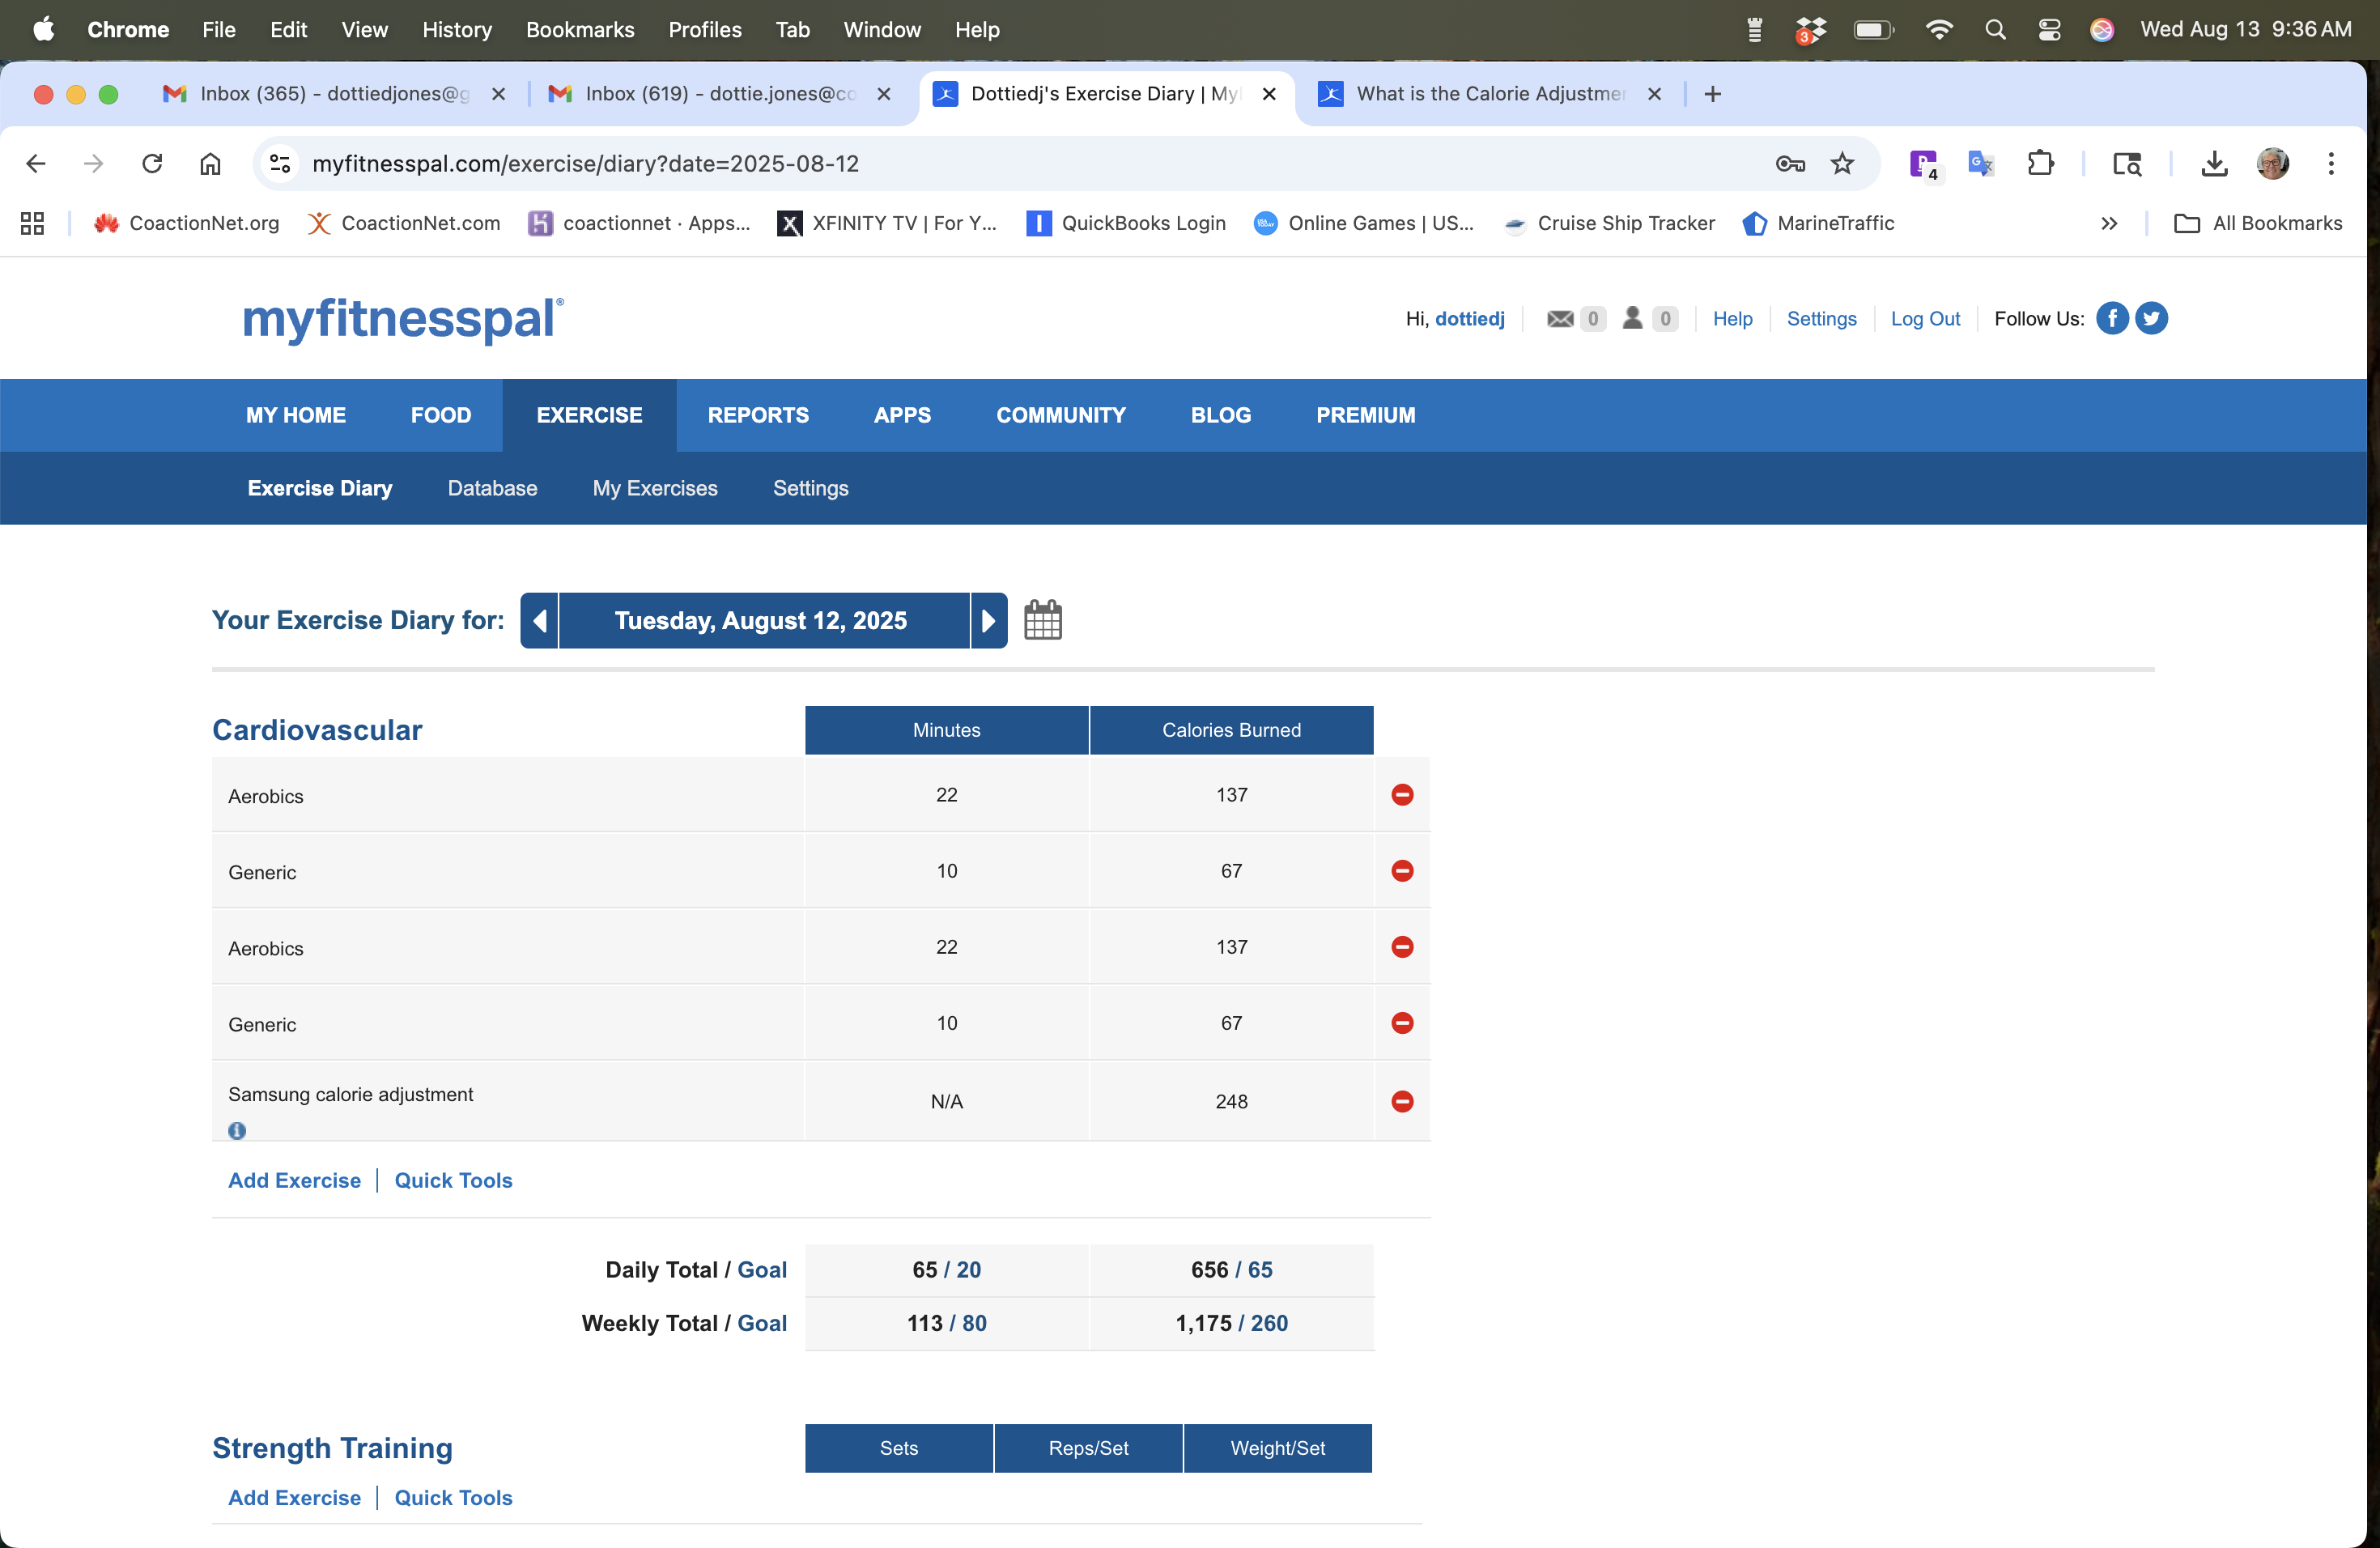Open Dropbox menu bar icon

coord(1810,30)
